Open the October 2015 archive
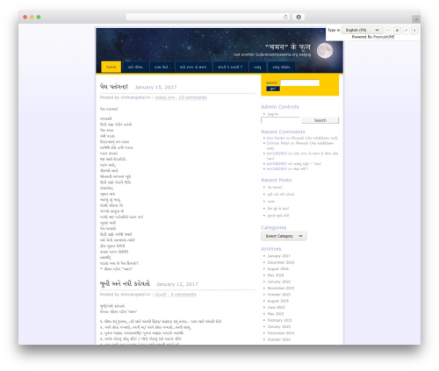439x371 pixels. (x=279, y=295)
